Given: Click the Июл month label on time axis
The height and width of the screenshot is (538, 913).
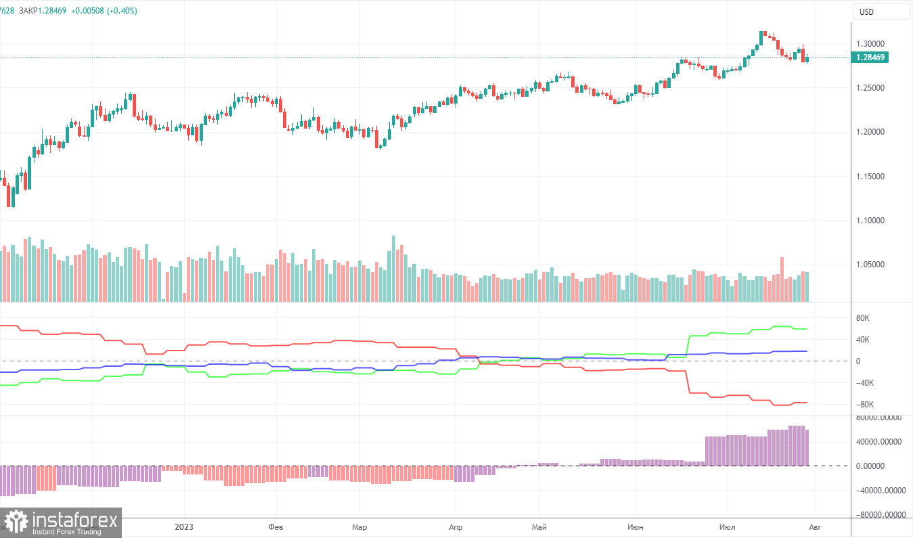Looking at the screenshot, I should [x=728, y=526].
